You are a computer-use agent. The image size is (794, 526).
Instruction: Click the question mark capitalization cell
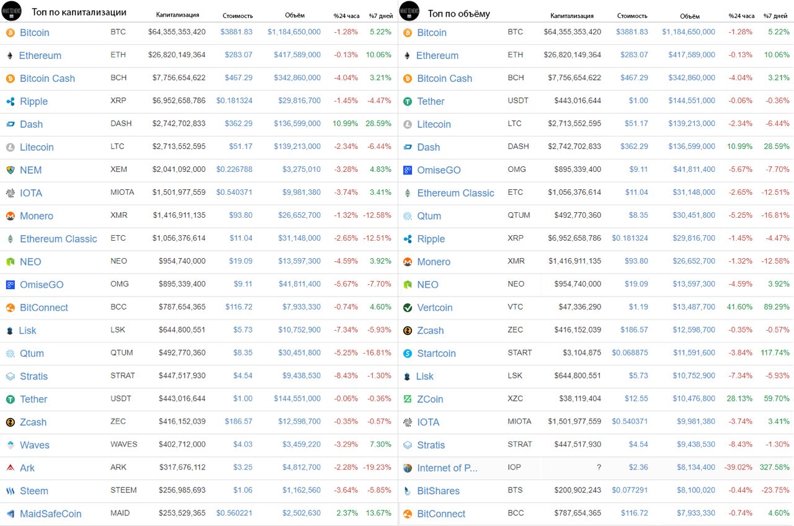tap(599, 468)
